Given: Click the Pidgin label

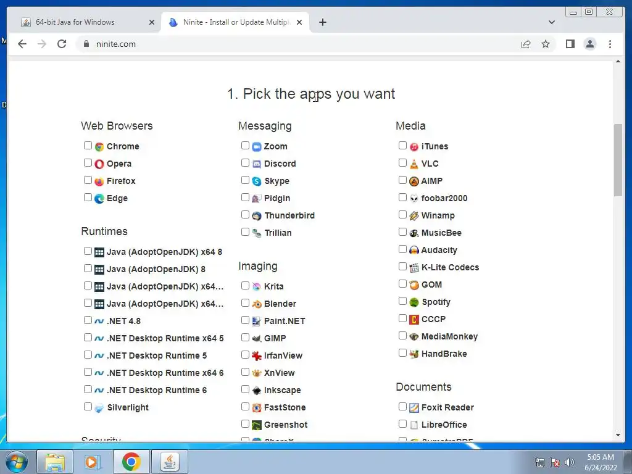Looking at the screenshot, I should [277, 198].
